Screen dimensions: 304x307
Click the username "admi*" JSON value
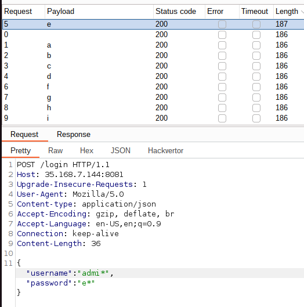93,273
